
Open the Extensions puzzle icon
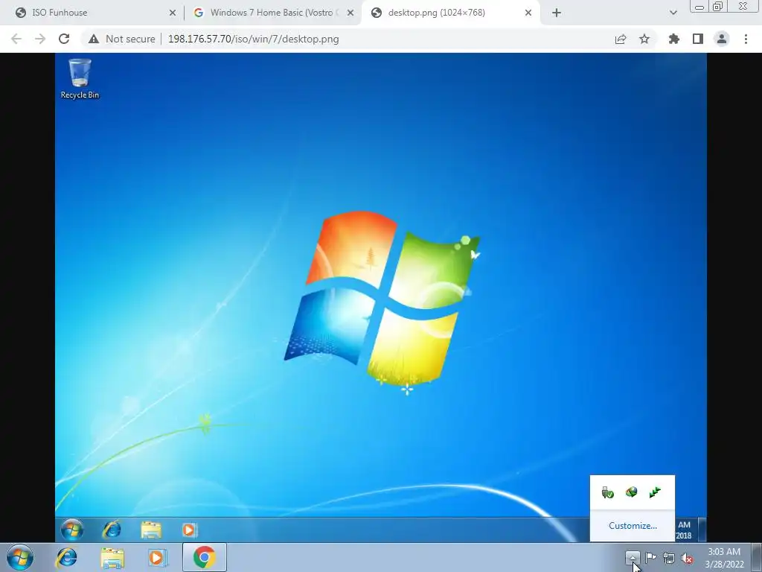coord(674,39)
